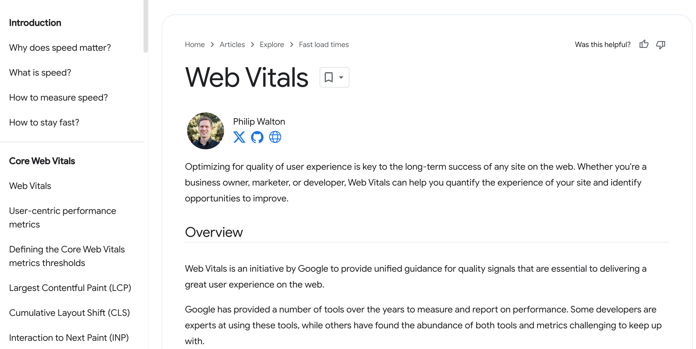This screenshot has height=349, width=696.
Task: Select 'How to measure speed?' in sidebar
Action: pyautogui.click(x=58, y=97)
